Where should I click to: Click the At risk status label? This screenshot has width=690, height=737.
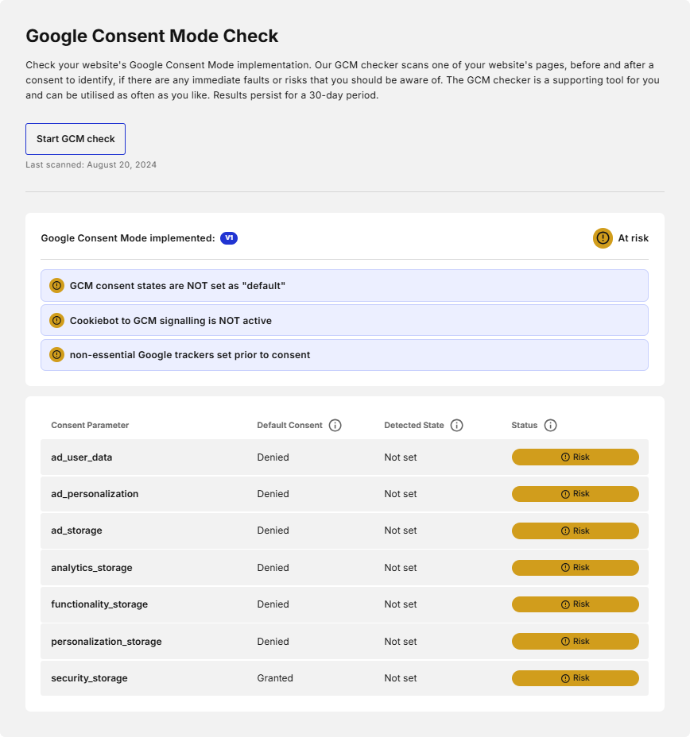tap(633, 238)
